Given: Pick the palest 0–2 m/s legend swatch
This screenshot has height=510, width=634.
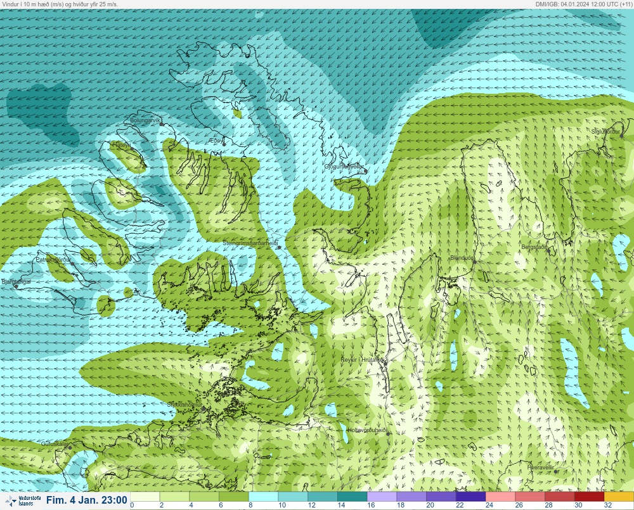Looking at the screenshot, I should 145,497.
